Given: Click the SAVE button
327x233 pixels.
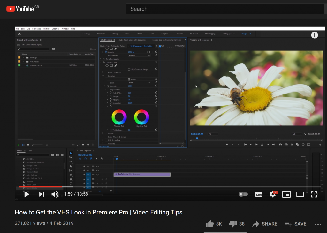Looking at the screenshot, I should (x=295, y=224).
